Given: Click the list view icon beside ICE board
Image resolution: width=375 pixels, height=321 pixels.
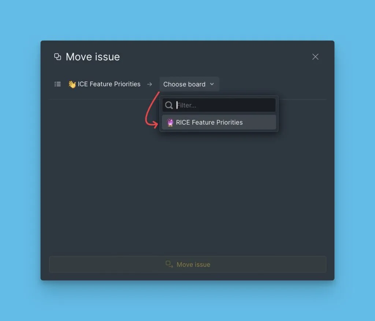Looking at the screenshot, I should pos(57,84).
